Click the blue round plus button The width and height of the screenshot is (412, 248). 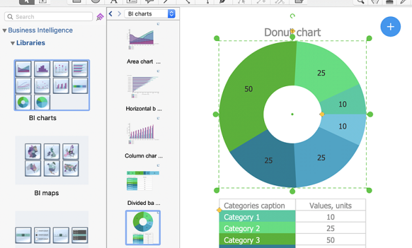coord(390,27)
